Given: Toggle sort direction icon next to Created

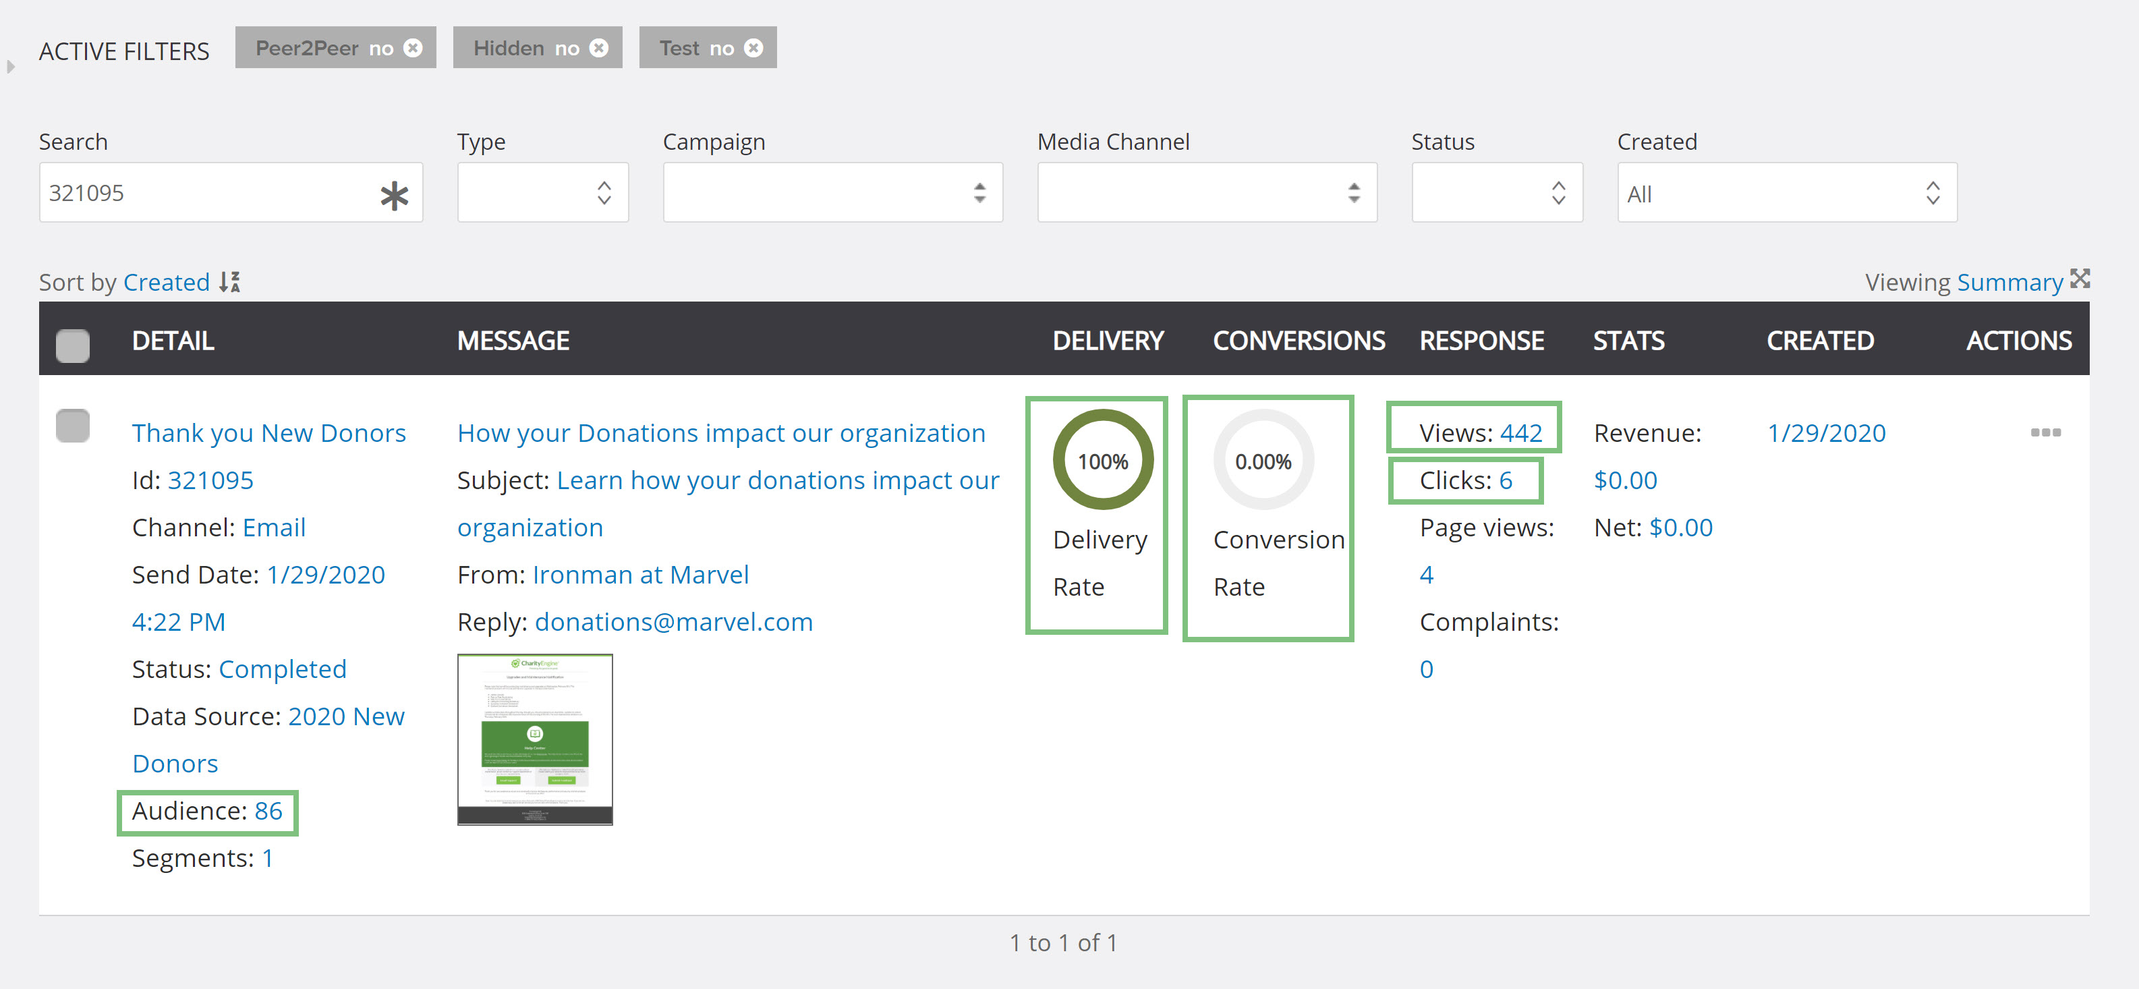Looking at the screenshot, I should [230, 283].
